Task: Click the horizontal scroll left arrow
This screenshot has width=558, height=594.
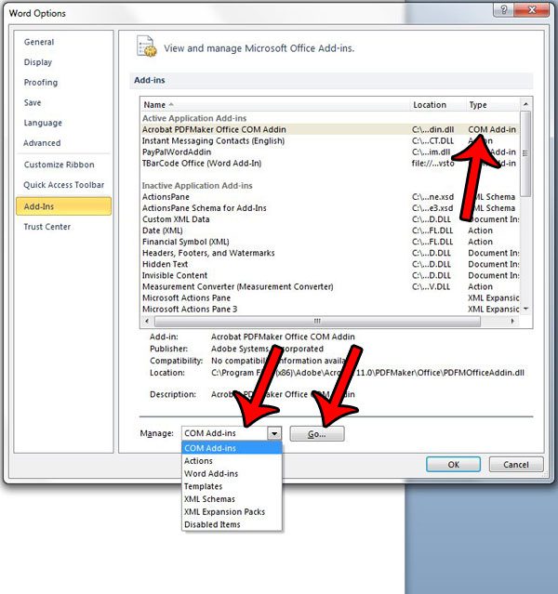Action: pos(147,322)
